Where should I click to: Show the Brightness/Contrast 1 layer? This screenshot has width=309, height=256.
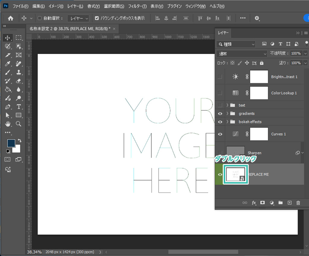pyautogui.click(x=220, y=77)
